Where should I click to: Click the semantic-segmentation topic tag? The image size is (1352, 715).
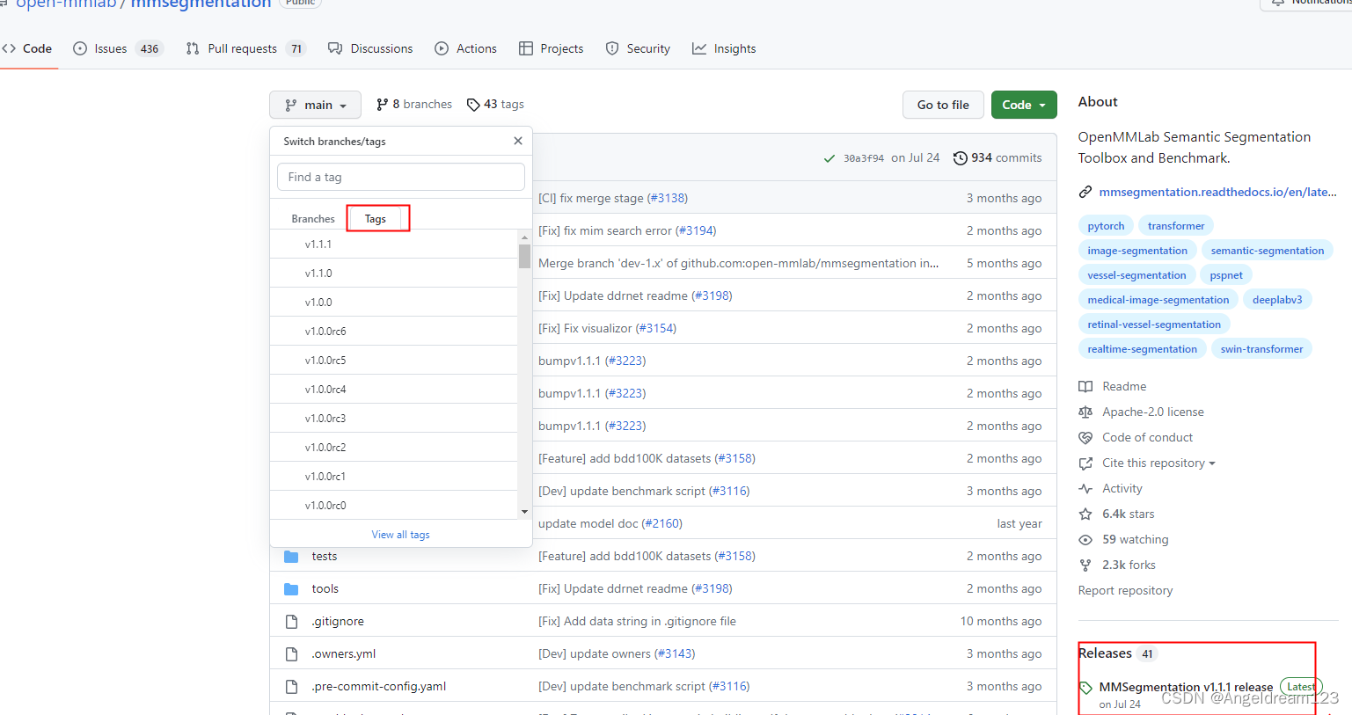(x=1267, y=251)
